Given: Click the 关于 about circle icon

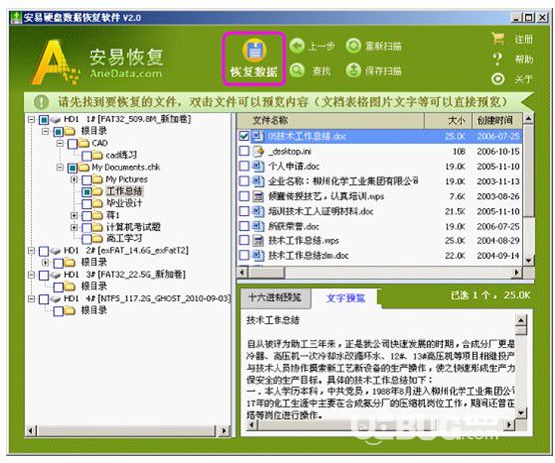Looking at the screenshot, I should pos(498,78).
